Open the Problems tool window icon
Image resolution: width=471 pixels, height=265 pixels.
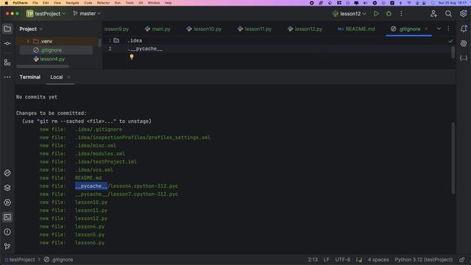[x=7, y=232]
